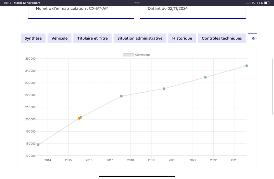Toggle the Kilométrage legend swatch
This screenshot has height=179, width=274.
[x=128, y=55]
